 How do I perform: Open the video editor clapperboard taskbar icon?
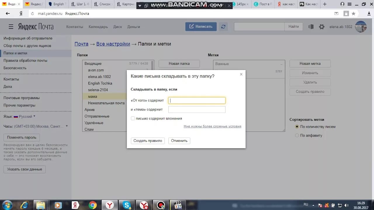click(178, 205)
